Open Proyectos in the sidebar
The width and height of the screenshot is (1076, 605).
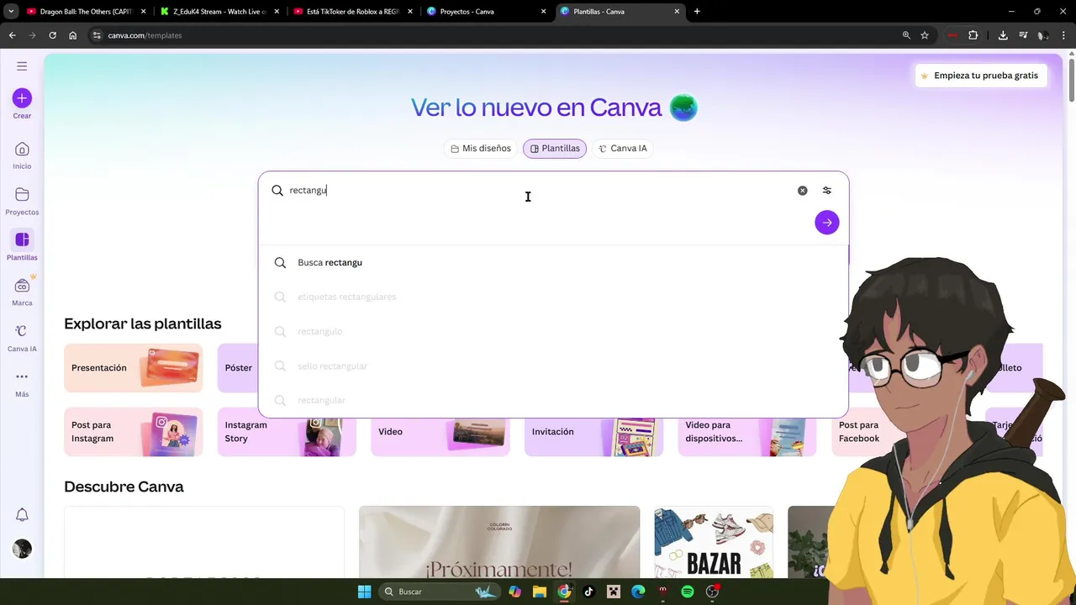coord(22,201)
